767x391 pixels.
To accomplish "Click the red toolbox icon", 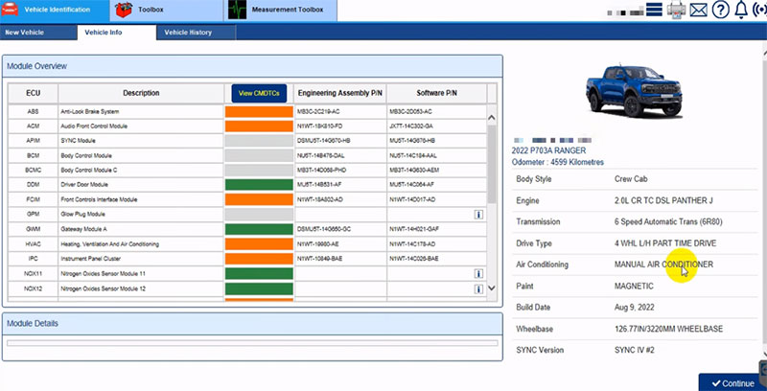I will [x=124, y=10].
